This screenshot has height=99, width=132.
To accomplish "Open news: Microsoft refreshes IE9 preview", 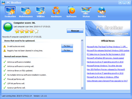I will point(105,58).
